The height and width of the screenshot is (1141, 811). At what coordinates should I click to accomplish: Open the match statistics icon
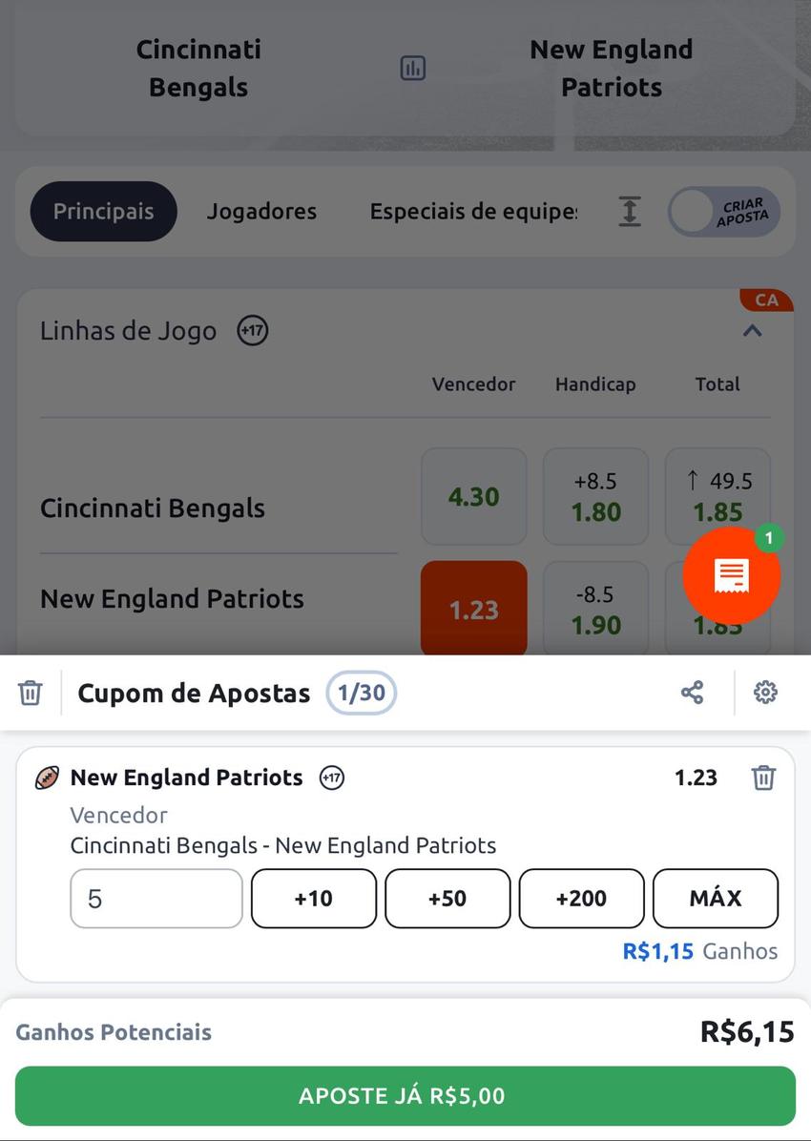[x=411, y=68]
